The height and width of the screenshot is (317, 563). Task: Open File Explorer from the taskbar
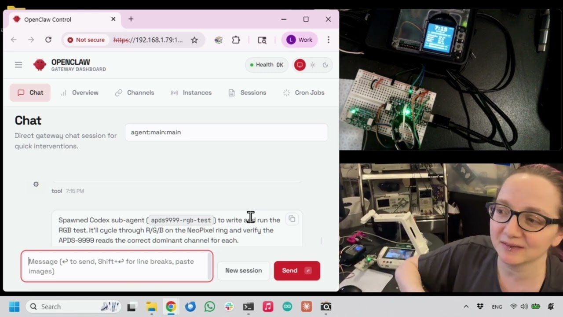151,306
